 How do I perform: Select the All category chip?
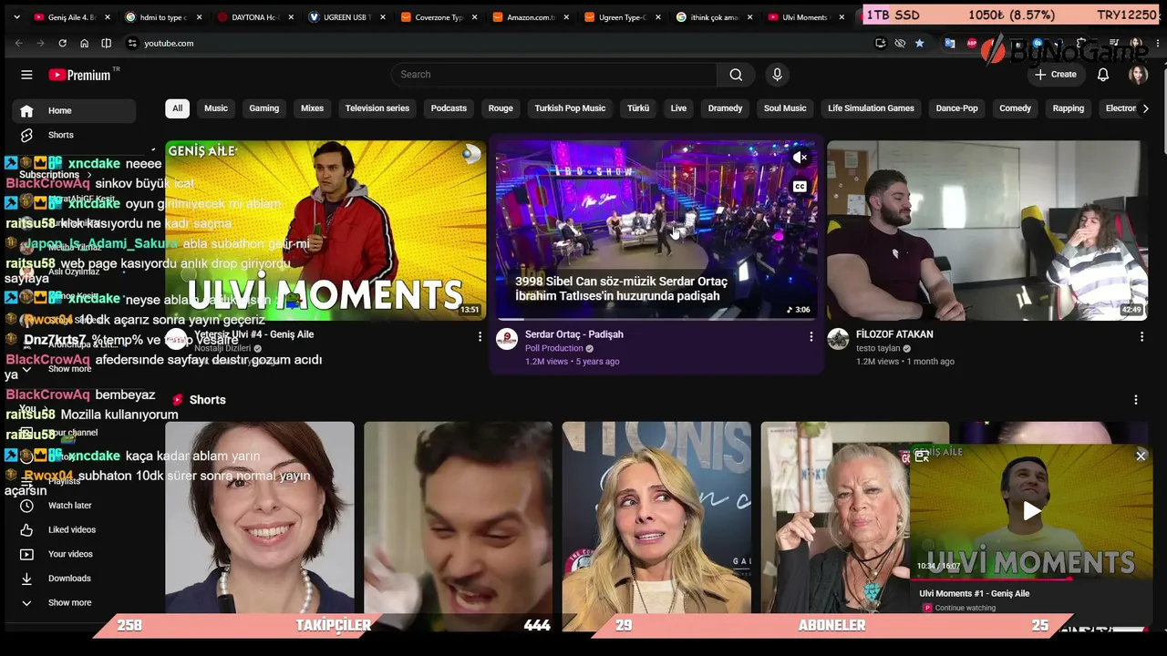177,108
